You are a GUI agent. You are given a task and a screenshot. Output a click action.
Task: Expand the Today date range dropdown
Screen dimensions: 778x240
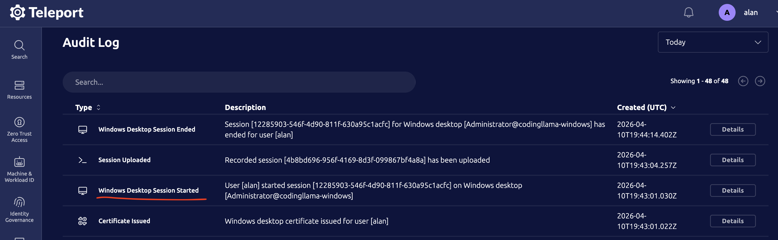pos(713,42)
